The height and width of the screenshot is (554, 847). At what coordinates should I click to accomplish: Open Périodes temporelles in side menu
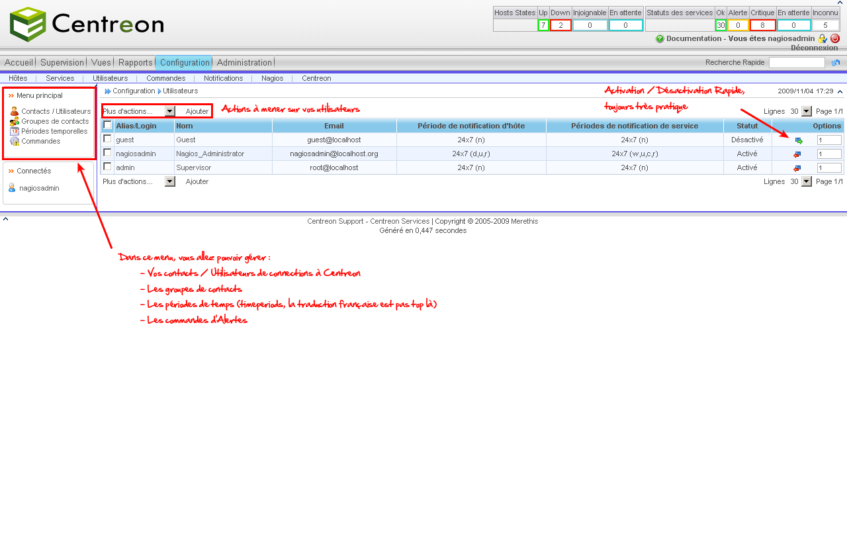click(x=54, y=131)
